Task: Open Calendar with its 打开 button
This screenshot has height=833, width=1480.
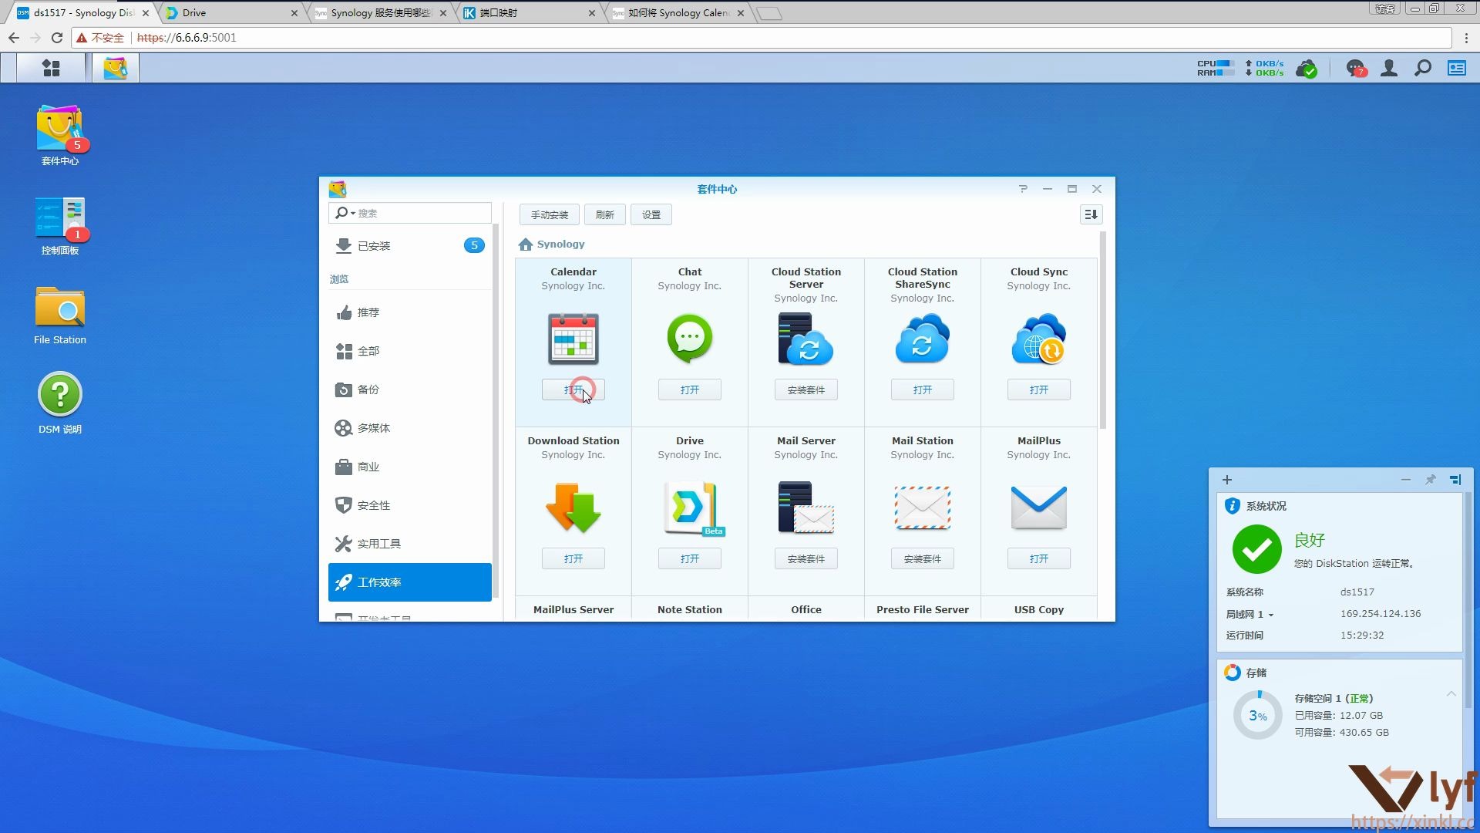Action: [573, 390]
